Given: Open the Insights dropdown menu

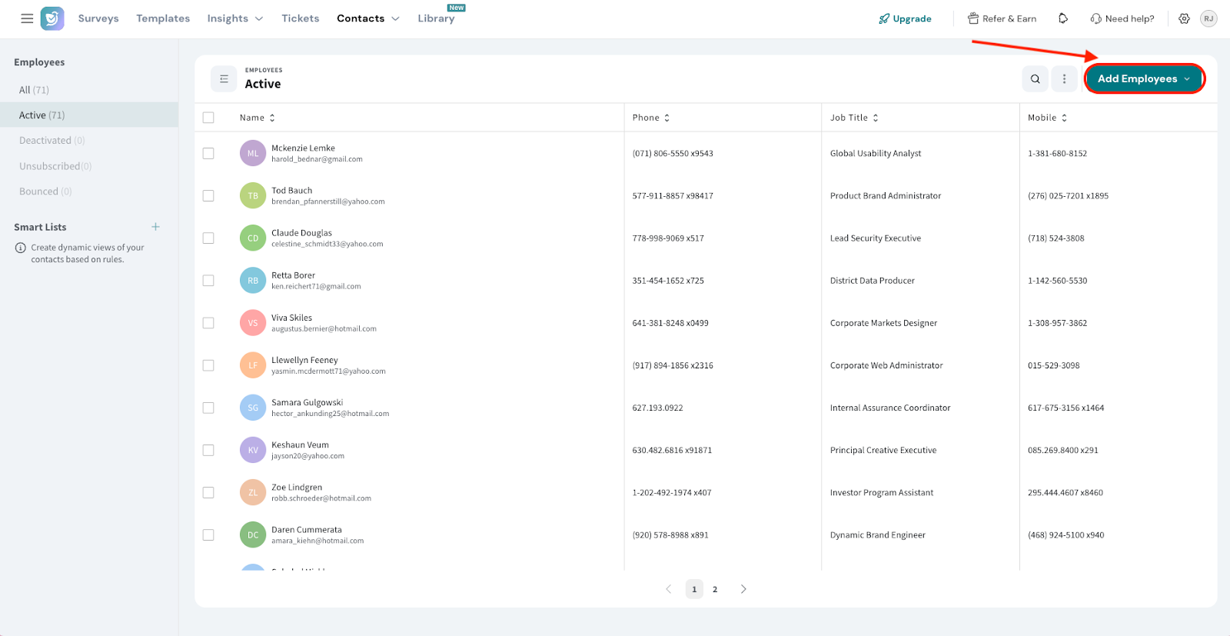Looking at the screenshot, I should 234,18.
